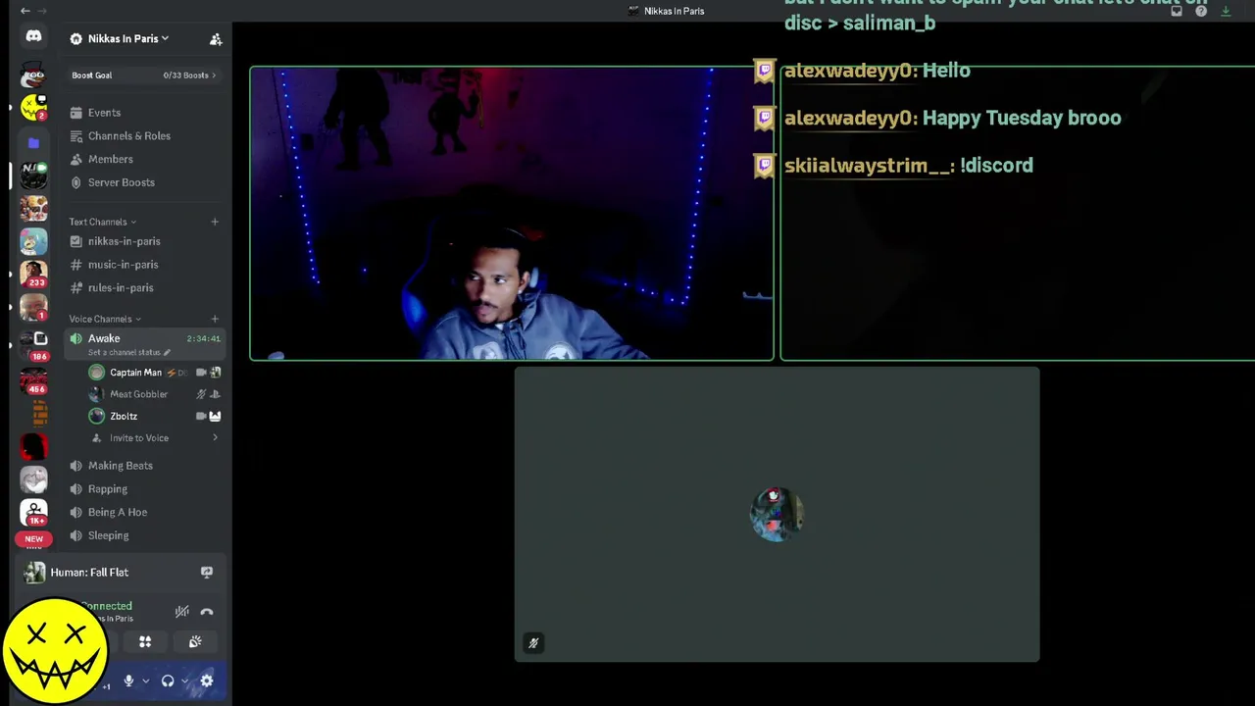1255x706 pixels.
Task: Toggle noise suppression in voice panel
Action: 182,612
